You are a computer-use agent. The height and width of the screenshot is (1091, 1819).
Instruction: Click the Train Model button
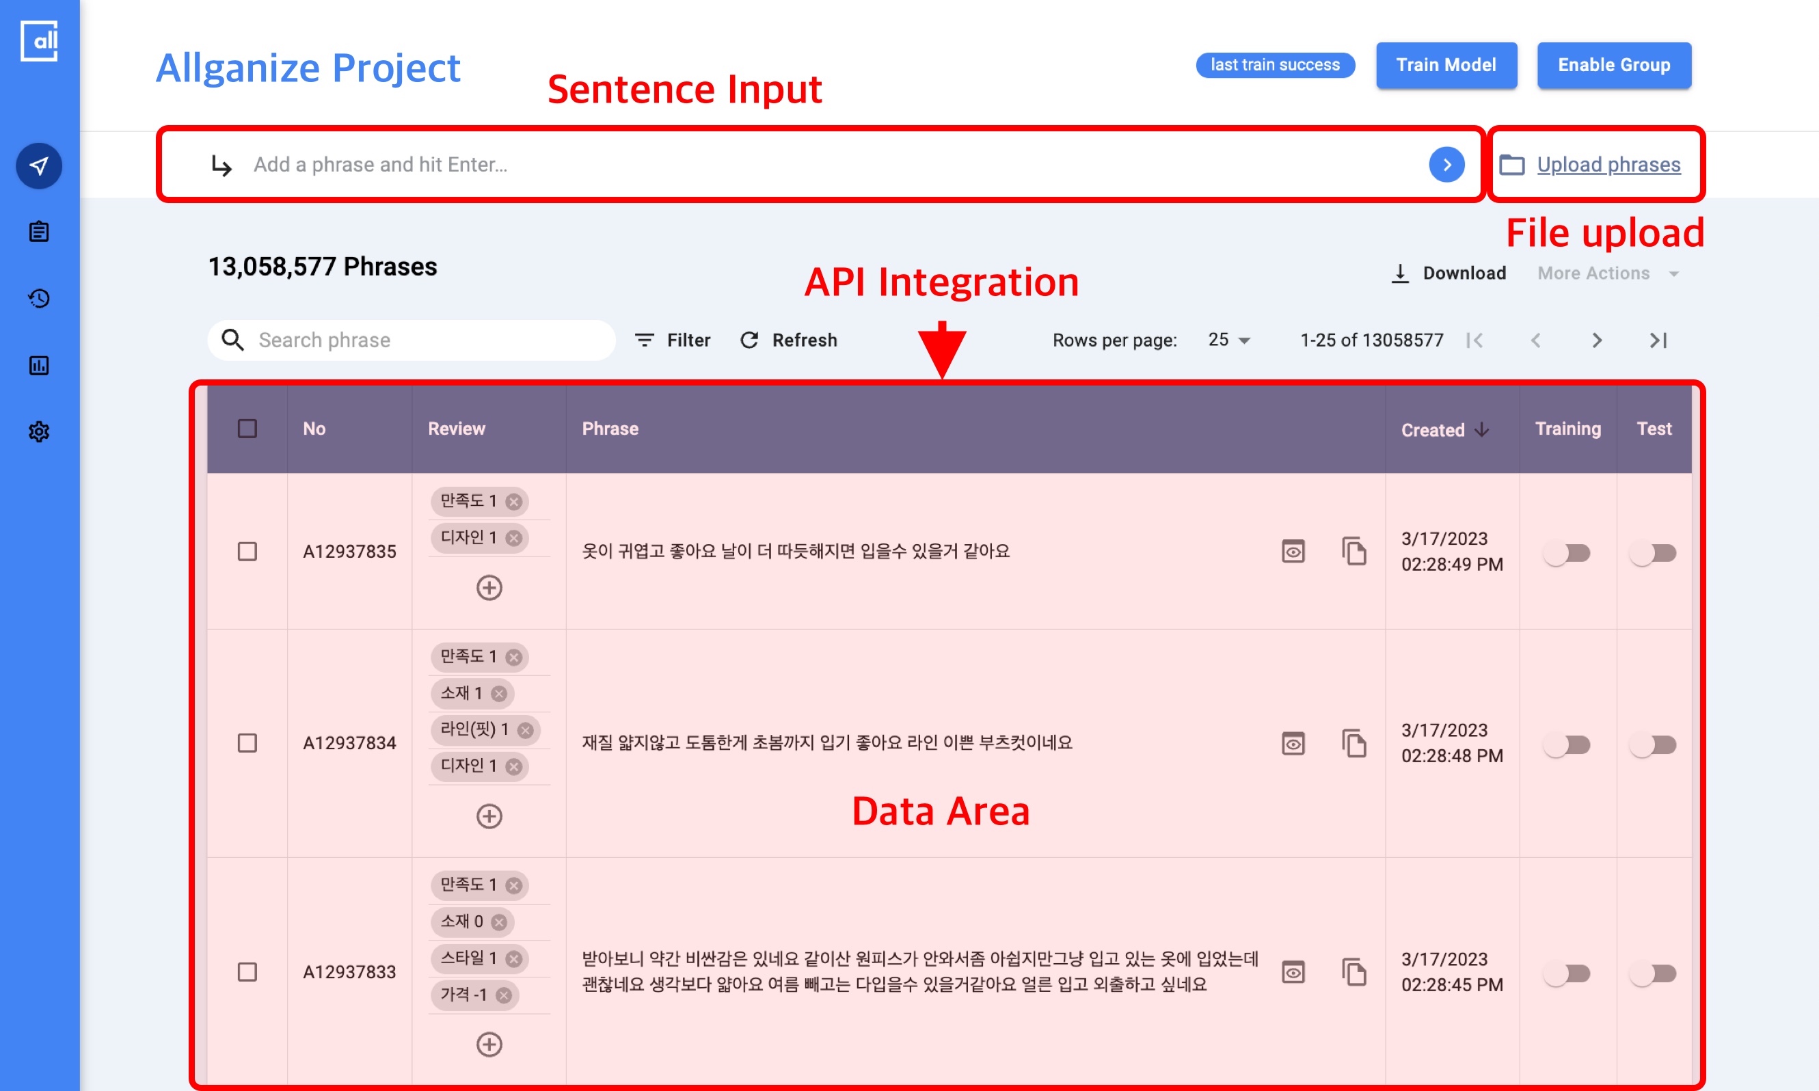[1446, 65]
